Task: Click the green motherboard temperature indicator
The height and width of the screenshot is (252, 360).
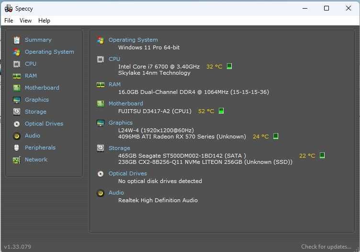Action: pyautogui.click(x=221, y=111)
